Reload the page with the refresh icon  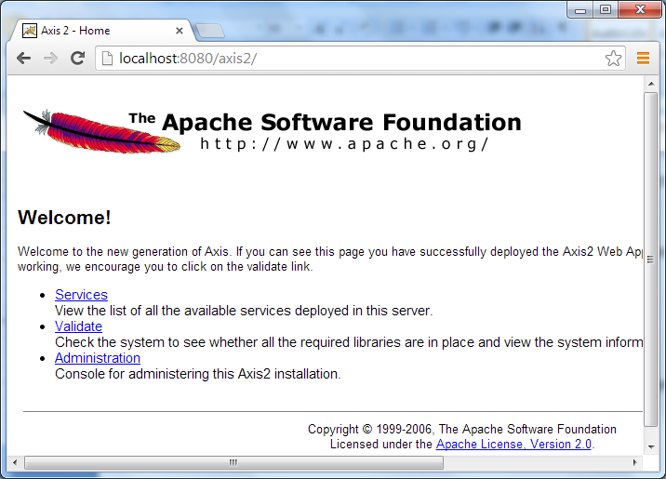click(x=77, y=59)
